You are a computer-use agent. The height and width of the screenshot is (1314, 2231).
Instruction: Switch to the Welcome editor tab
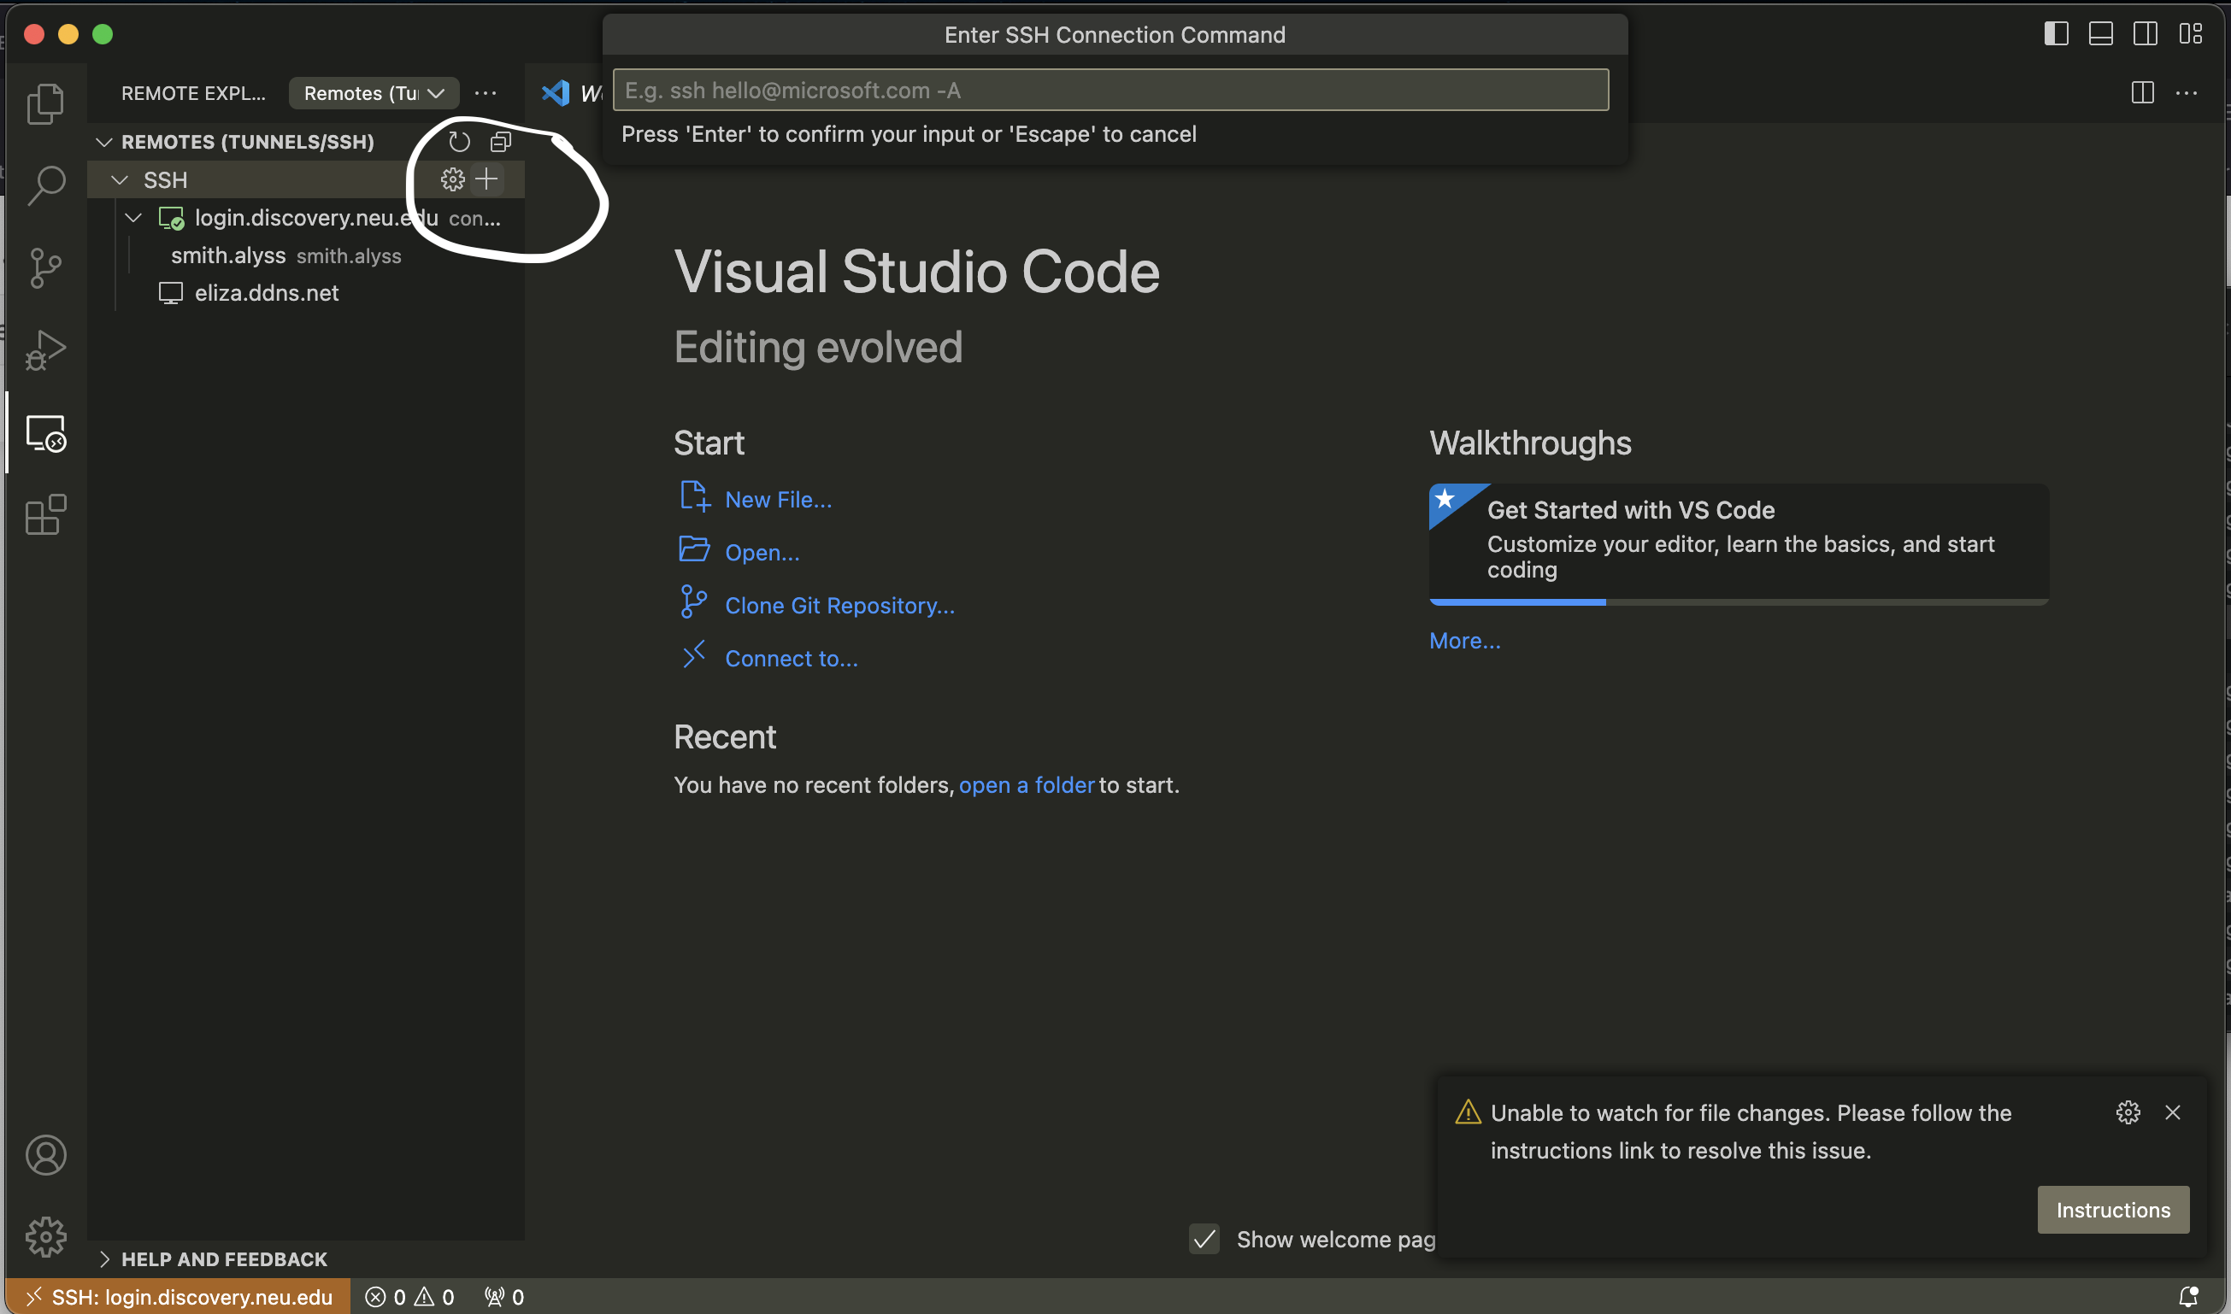coord(570,93)
